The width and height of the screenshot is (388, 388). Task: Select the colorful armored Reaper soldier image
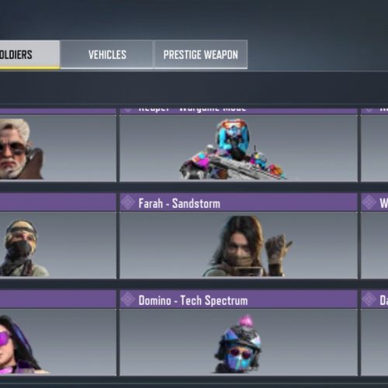point(233,149)
